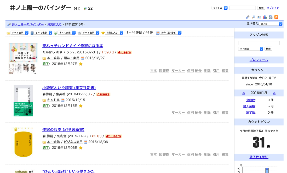Open the yen price すべて表示 dropdown
The image size is (287, 173).
67,33
